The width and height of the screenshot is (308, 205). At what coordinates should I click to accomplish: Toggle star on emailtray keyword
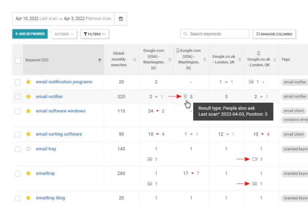pos(28,173)
